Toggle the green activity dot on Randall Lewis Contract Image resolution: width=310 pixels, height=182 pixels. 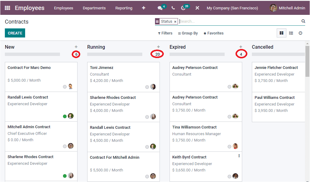coord(64,116)
